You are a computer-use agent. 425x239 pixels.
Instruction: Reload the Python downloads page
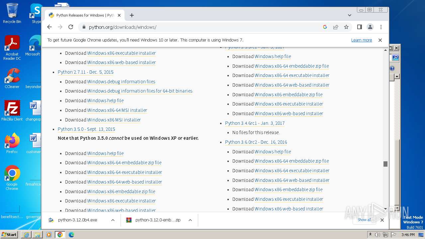71,27
